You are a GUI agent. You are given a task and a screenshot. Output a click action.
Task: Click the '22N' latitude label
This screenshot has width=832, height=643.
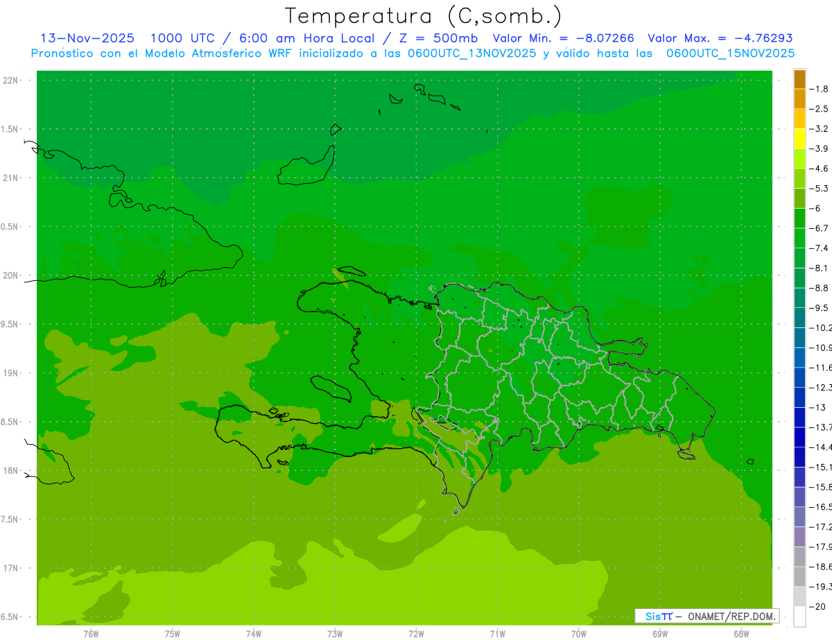[x=10, y=80]
